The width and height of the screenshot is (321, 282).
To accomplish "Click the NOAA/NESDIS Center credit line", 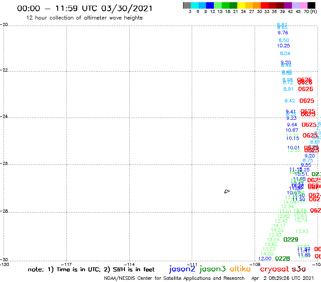I will [x=174, y=278].
